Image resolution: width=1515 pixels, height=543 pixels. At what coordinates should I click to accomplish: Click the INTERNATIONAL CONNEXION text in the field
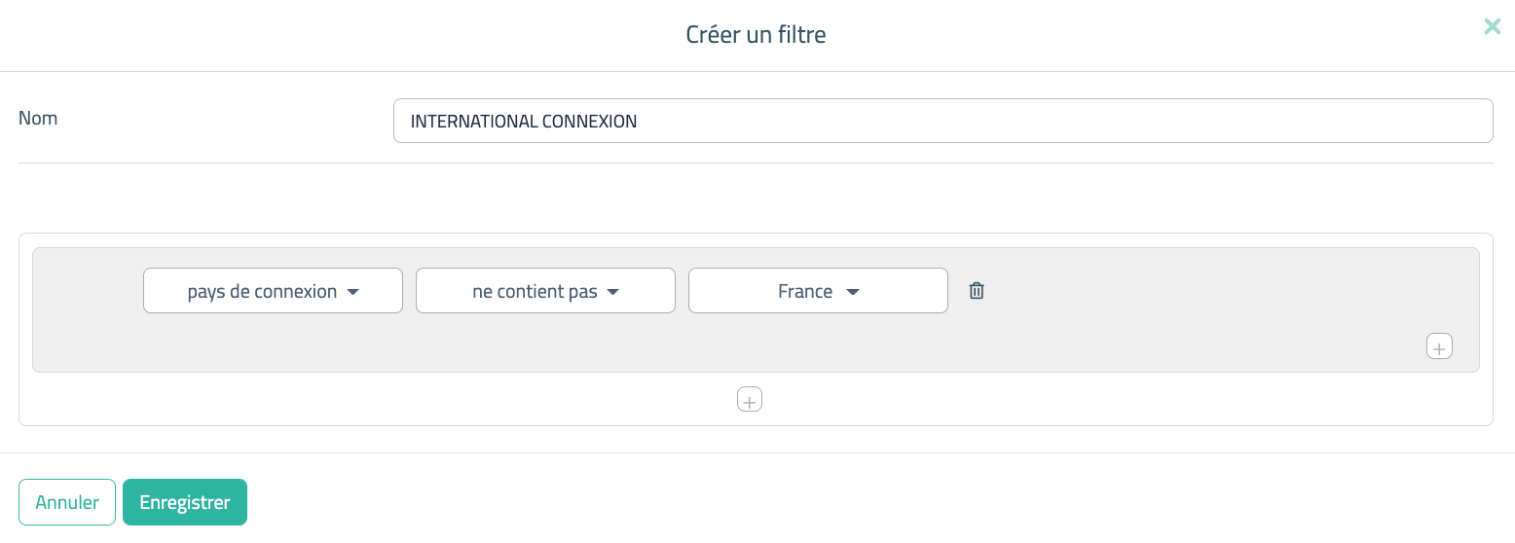[x=524, y=122]
